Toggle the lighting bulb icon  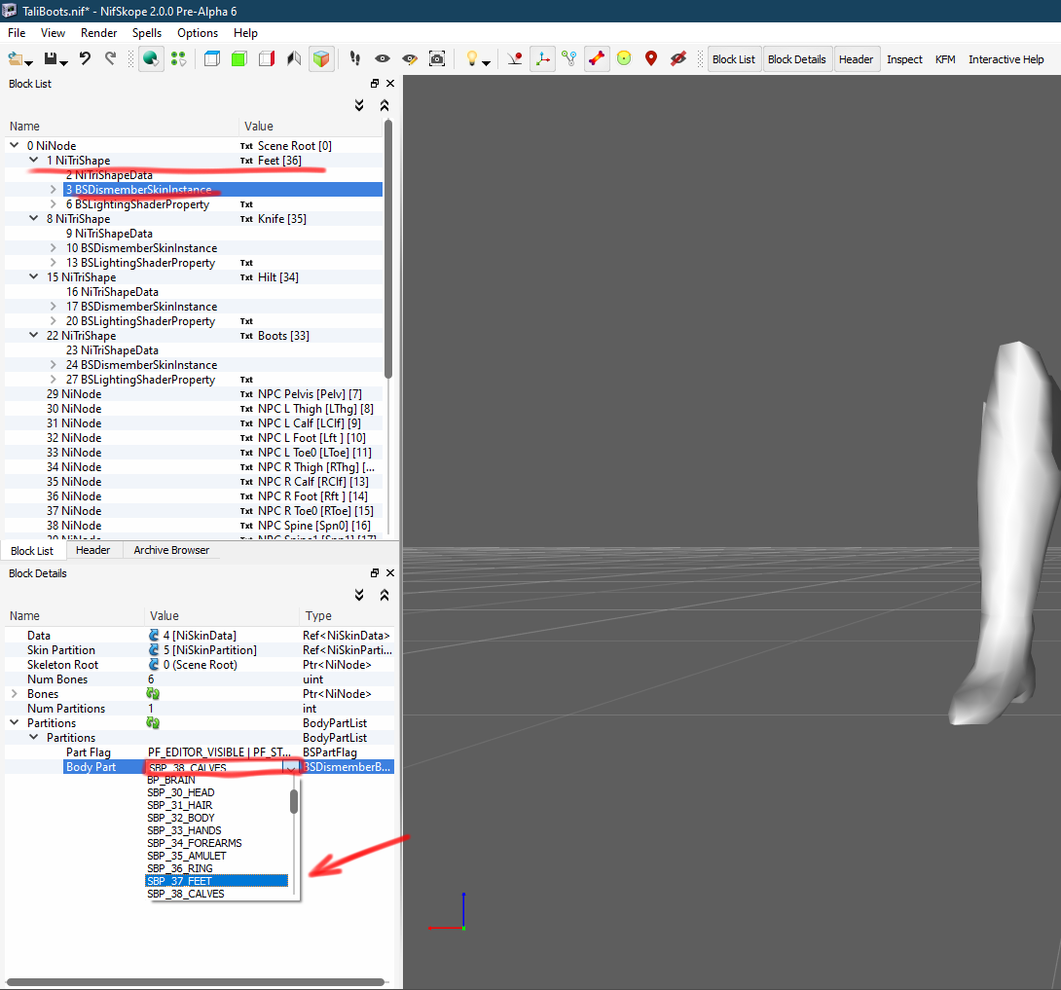(472, 58)
